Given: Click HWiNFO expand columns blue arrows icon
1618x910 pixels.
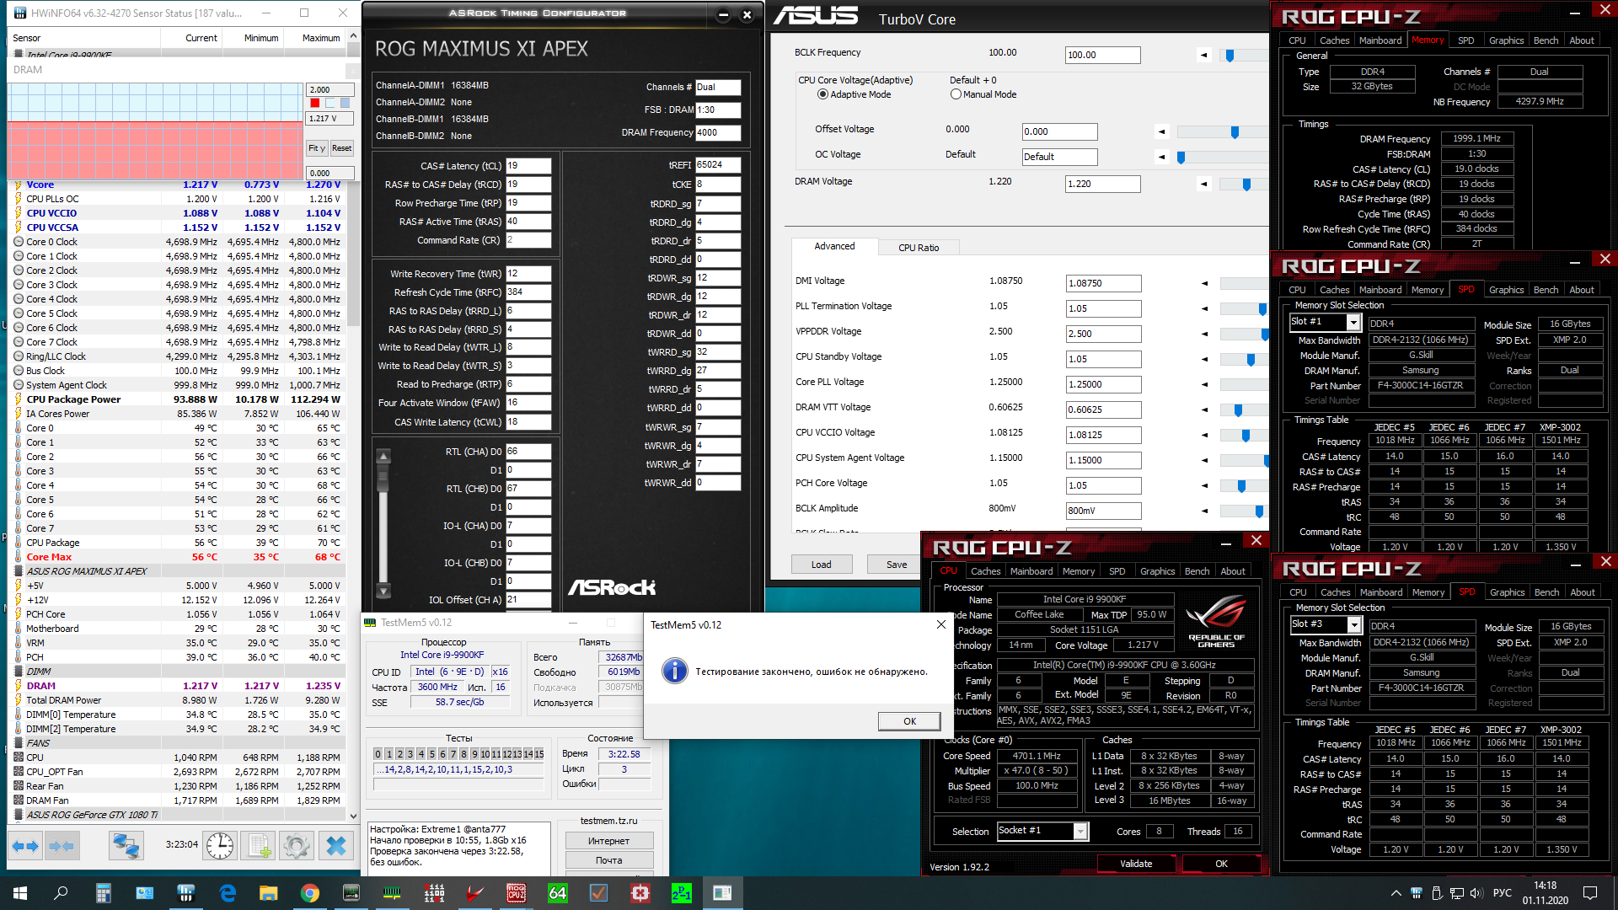Looking at the screenshot, I should 26,845.
